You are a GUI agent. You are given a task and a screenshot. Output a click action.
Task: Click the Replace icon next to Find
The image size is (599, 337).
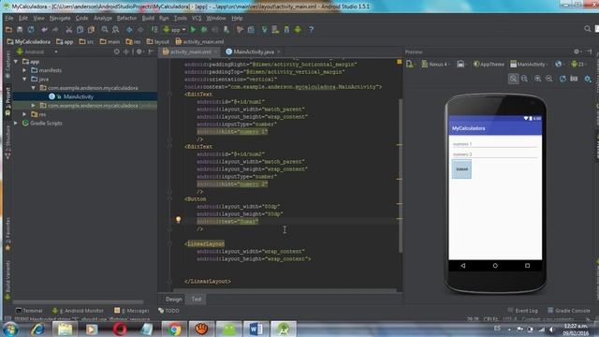(x=115, y=29)
